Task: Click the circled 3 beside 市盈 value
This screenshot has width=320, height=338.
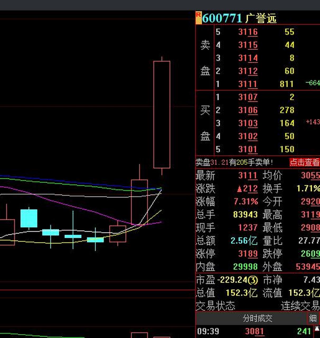Action: coord(253,280)
